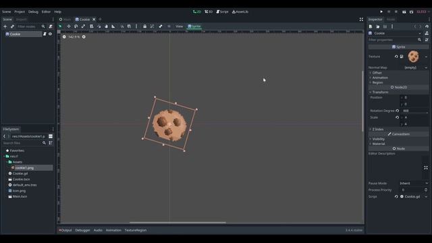The width and height of the screenshot is (432, 243).
Task: Open the Pause Mode Inherit dropdown
Action: pos(414,183)
